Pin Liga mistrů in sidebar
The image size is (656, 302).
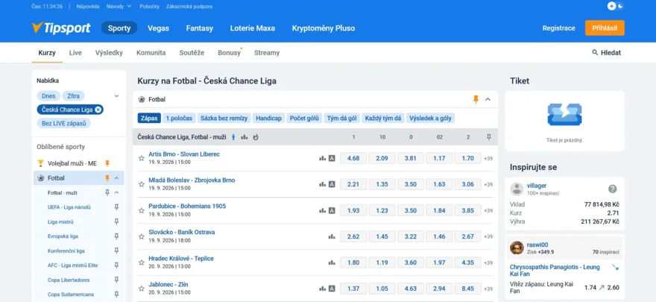117,222
